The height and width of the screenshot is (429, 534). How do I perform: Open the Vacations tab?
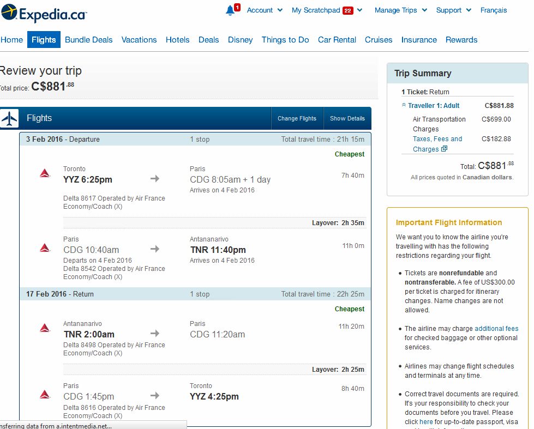click(139, 40)
